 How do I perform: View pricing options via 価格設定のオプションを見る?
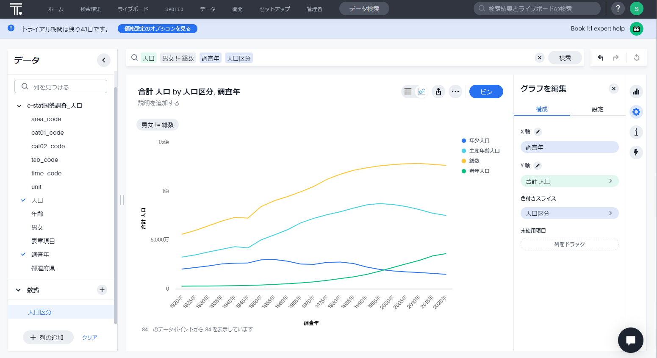tap(157, 28)
